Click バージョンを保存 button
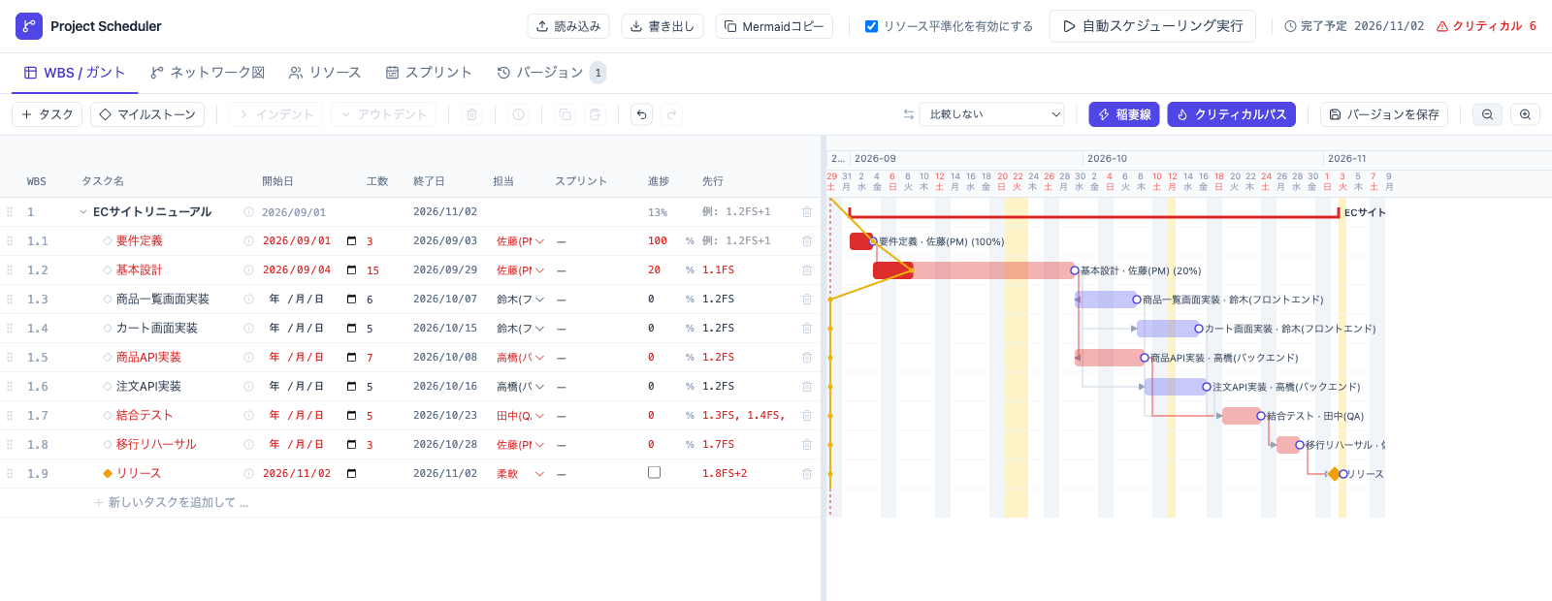The width and height of the screenshot is (1552, 601). click(1384, 114)
